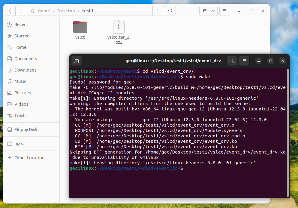Click the terminal vertical scrollbar
This screenshot has width=298, height=208.
coord(288,133)
